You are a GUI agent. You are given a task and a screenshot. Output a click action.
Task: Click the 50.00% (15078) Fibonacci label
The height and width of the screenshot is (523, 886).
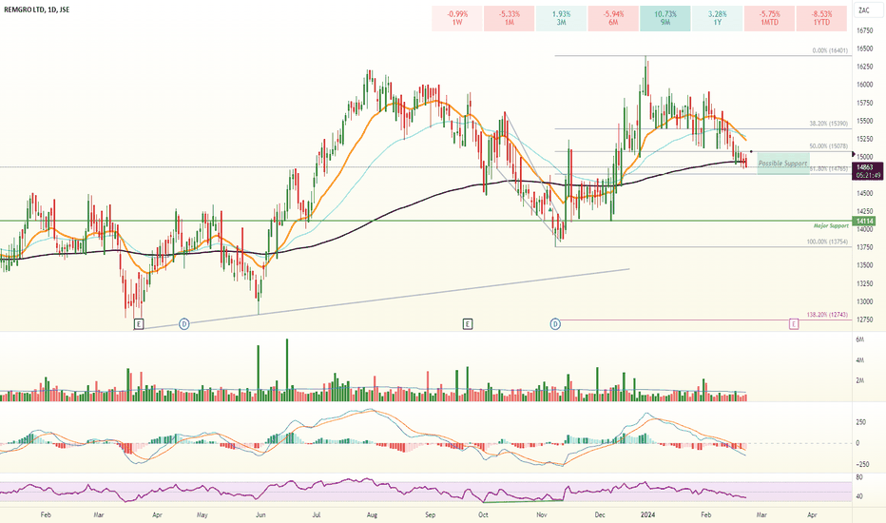click(829, 145)
